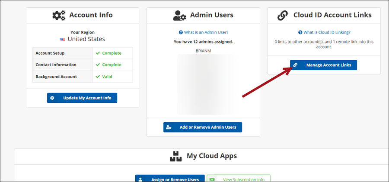
Task: Click the Valid checkmark for Background Account
Action: pyautogui.click(x=98, y=77)
